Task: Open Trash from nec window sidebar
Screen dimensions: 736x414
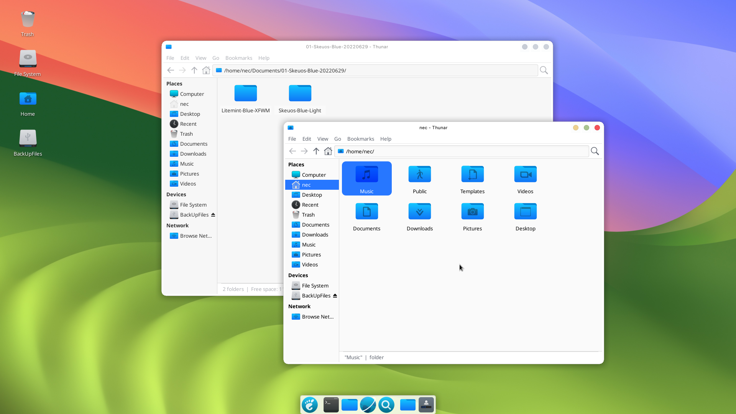Action: [312, 215]
